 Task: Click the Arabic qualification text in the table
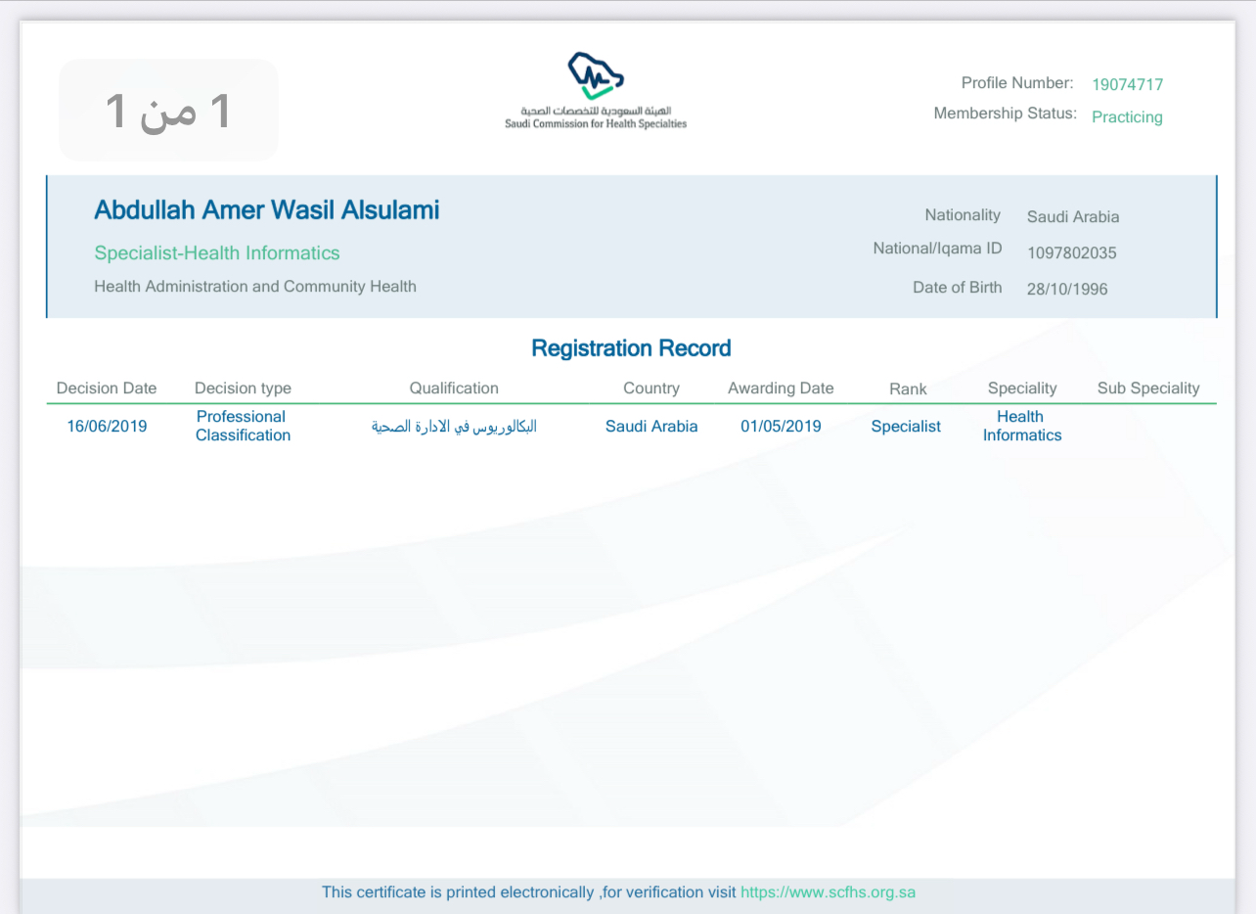pyautogui.click(x=454, y=427)
